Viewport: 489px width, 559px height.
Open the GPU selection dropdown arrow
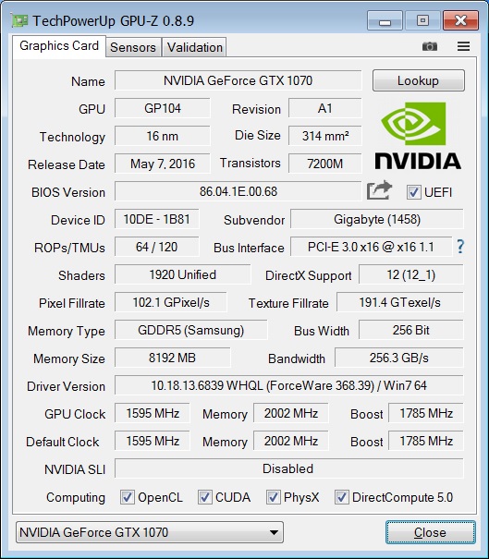(274, 532)
